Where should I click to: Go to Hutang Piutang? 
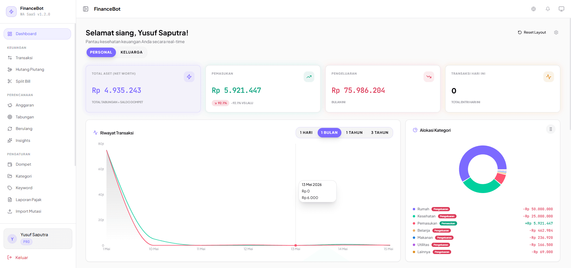[x=37, y=69]
